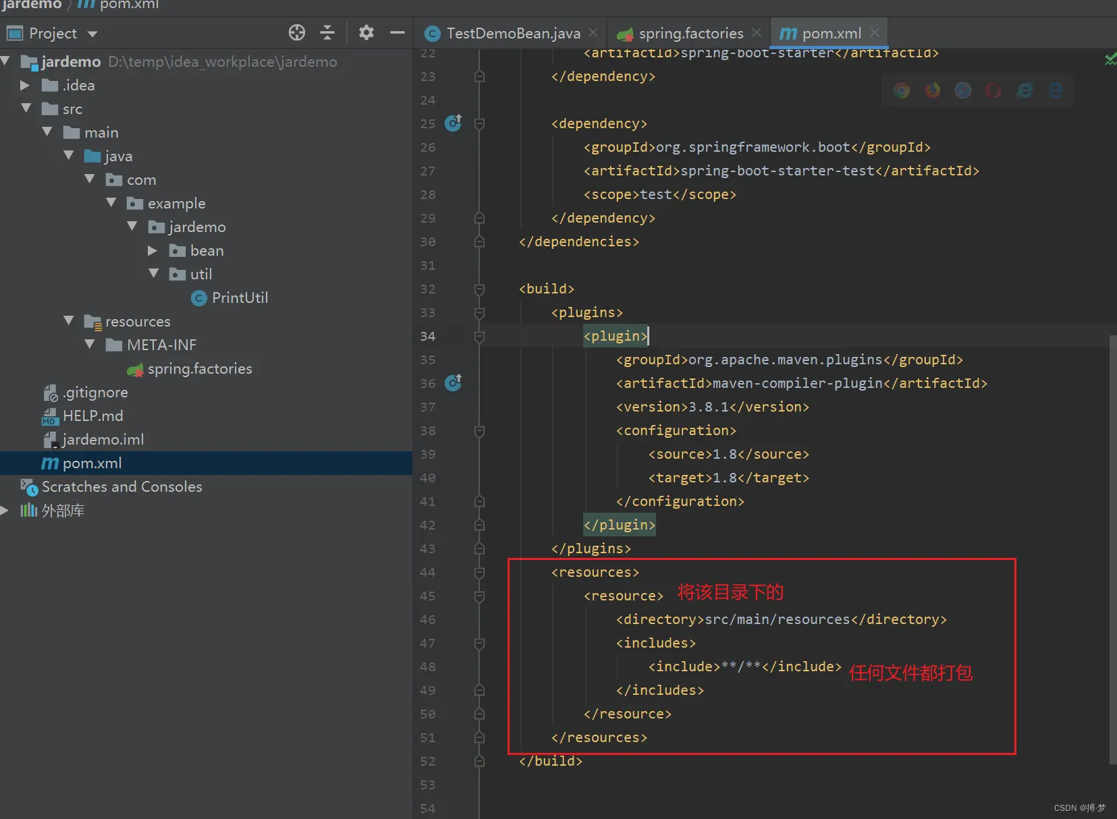Fold the includes tag at line 47
Viewport: 1117px width, 819px height.
[x=479, y=643]
